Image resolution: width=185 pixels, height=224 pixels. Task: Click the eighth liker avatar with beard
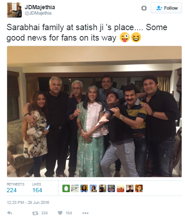[x=130, y=188]
